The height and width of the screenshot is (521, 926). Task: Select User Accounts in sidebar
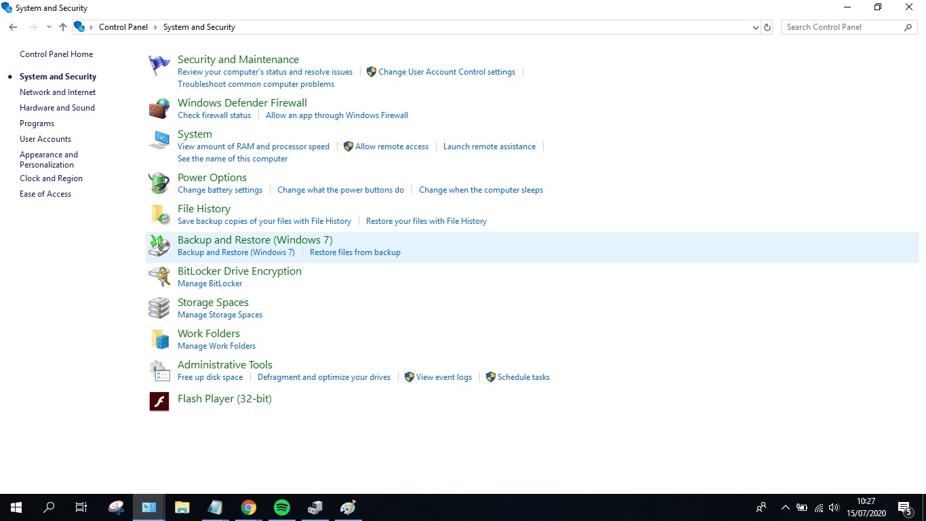pos(45,139)
